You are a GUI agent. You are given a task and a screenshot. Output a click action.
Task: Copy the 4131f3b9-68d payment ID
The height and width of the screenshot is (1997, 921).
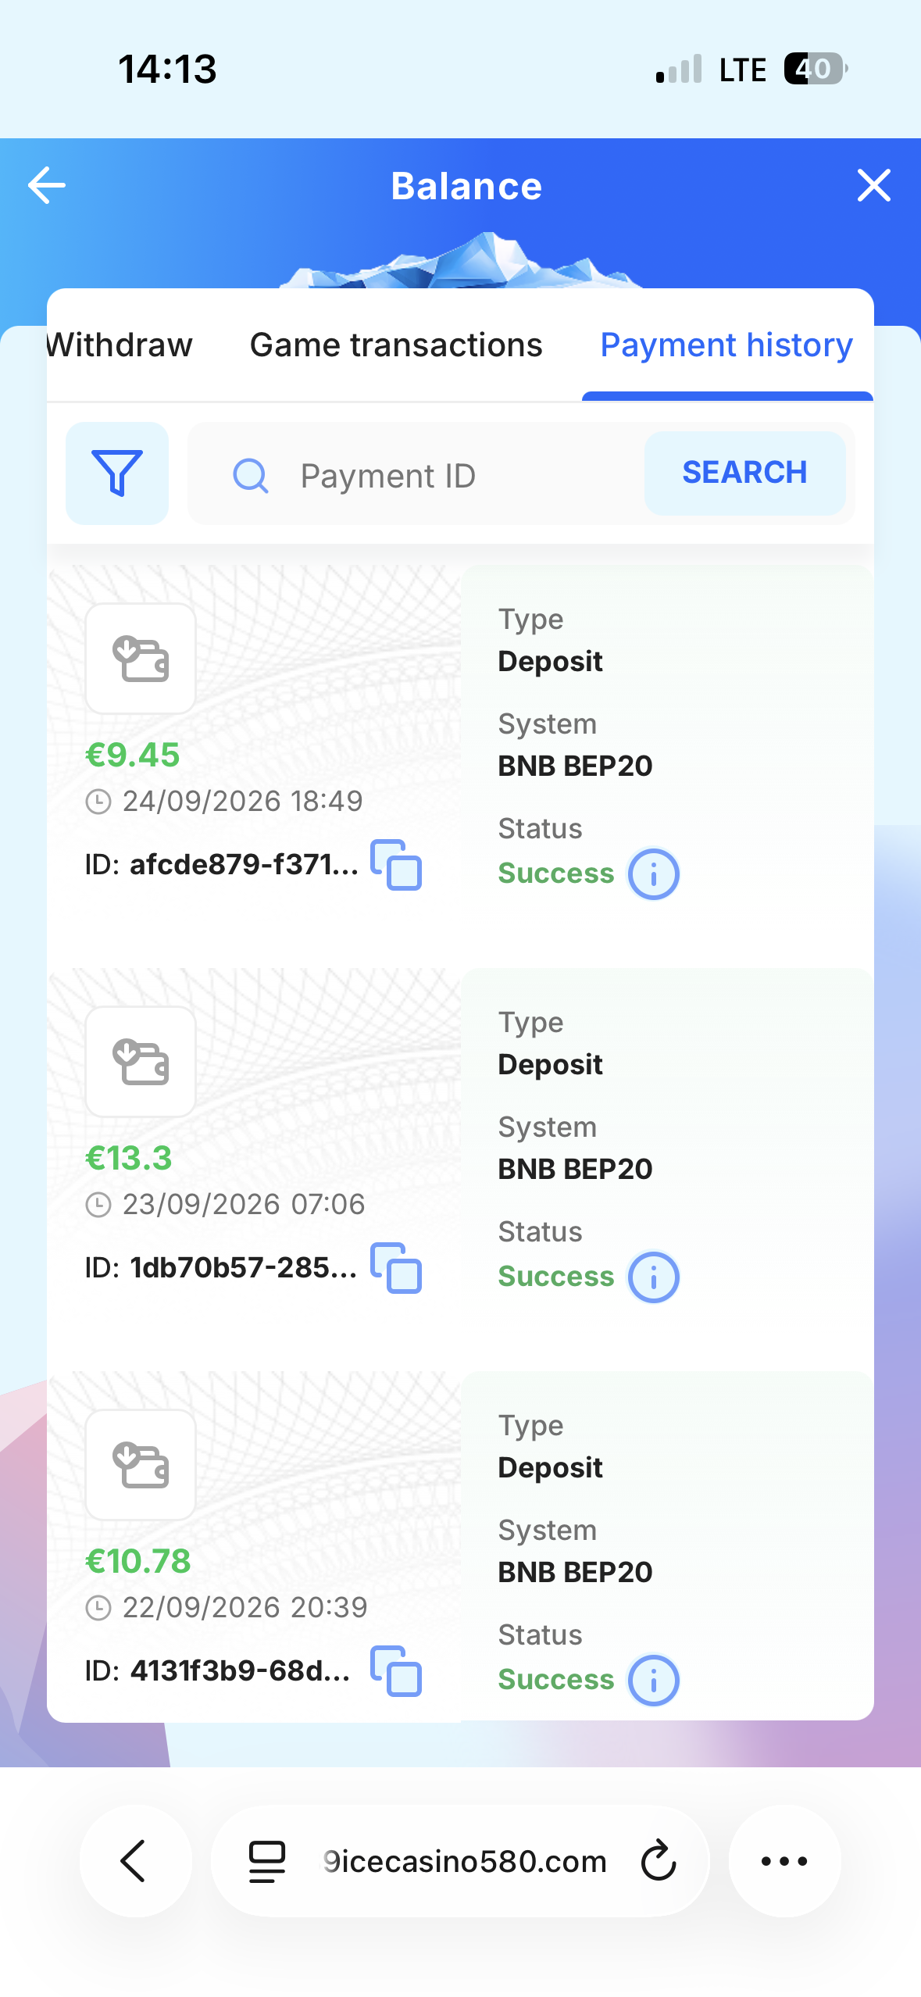[x=396, y=1671]
